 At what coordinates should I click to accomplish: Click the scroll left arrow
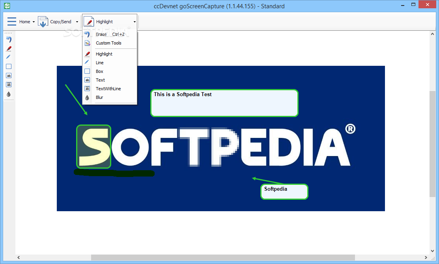(x=19, y=257)
